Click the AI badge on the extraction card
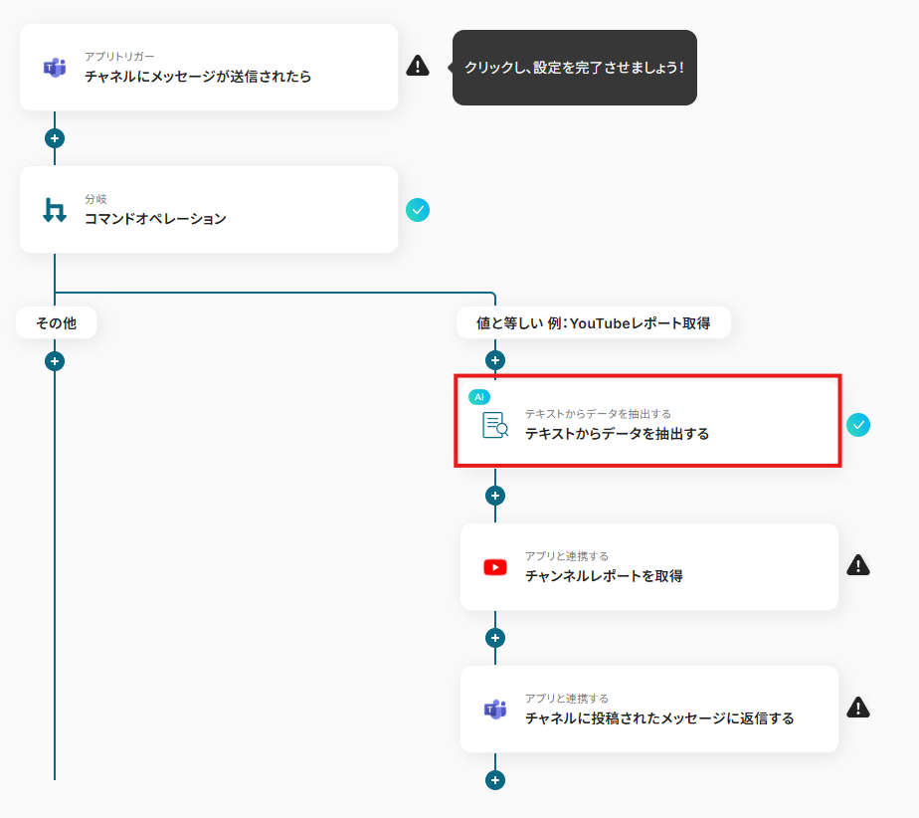This screenshot has height=818, width=919. 479,397
